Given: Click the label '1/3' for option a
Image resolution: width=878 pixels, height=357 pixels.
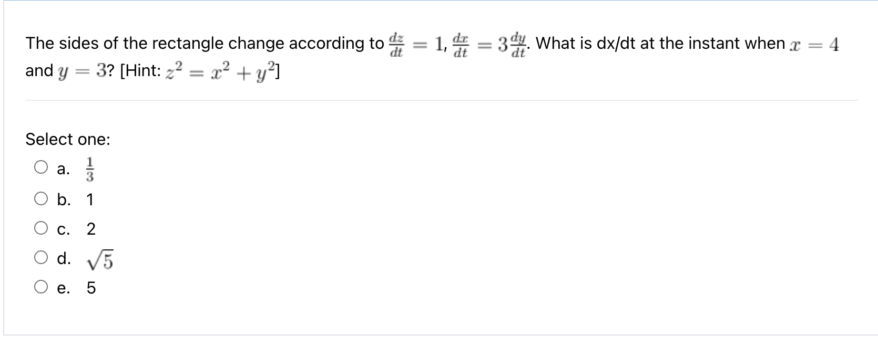Looking at the screenshot, I should tap(89, 168).
